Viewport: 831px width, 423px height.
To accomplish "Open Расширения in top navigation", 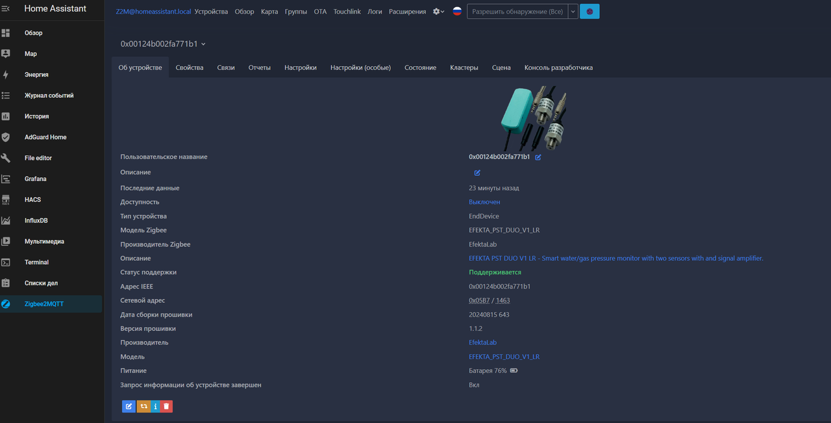I will tap(408, 12).
